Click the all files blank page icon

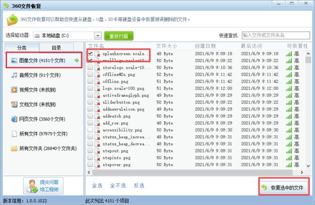coord(14,134)
